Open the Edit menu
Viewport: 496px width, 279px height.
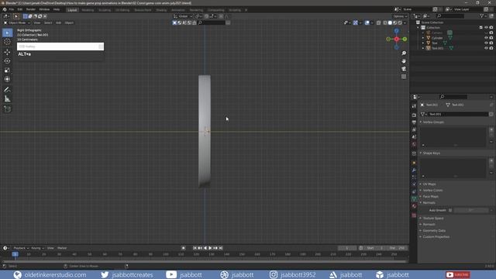(x=20, y=9)
